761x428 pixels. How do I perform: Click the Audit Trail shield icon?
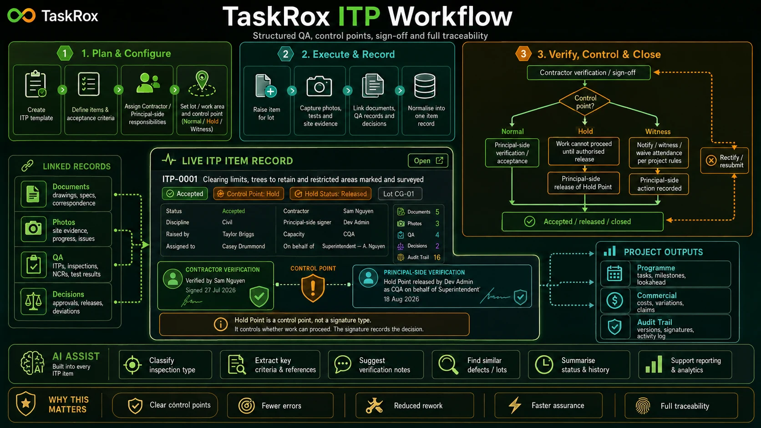614,327
